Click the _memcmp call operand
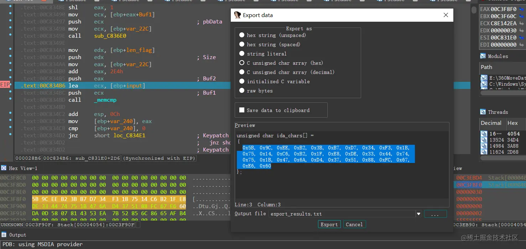The height and width of the screenshot is (249, 526). (105, 100)
